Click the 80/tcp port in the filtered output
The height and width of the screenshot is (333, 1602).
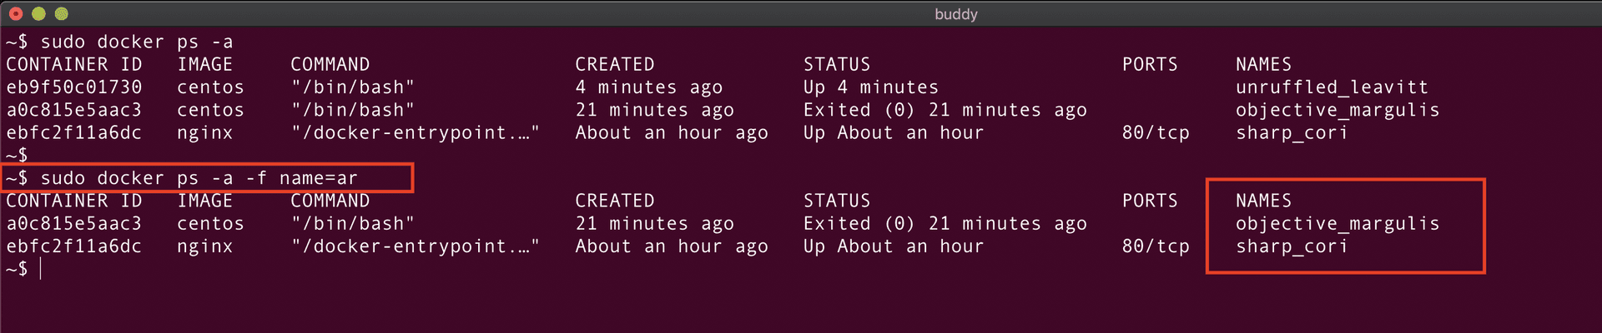[1156, 246]
